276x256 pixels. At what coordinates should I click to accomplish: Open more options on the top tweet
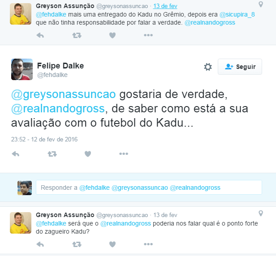click(148, 35)
